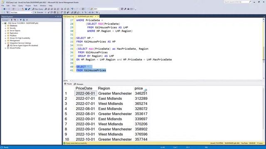The width and height of the screenshot is (266, 149).
Task: Click the Comment out selected lines icon
Action: [83, 12]
